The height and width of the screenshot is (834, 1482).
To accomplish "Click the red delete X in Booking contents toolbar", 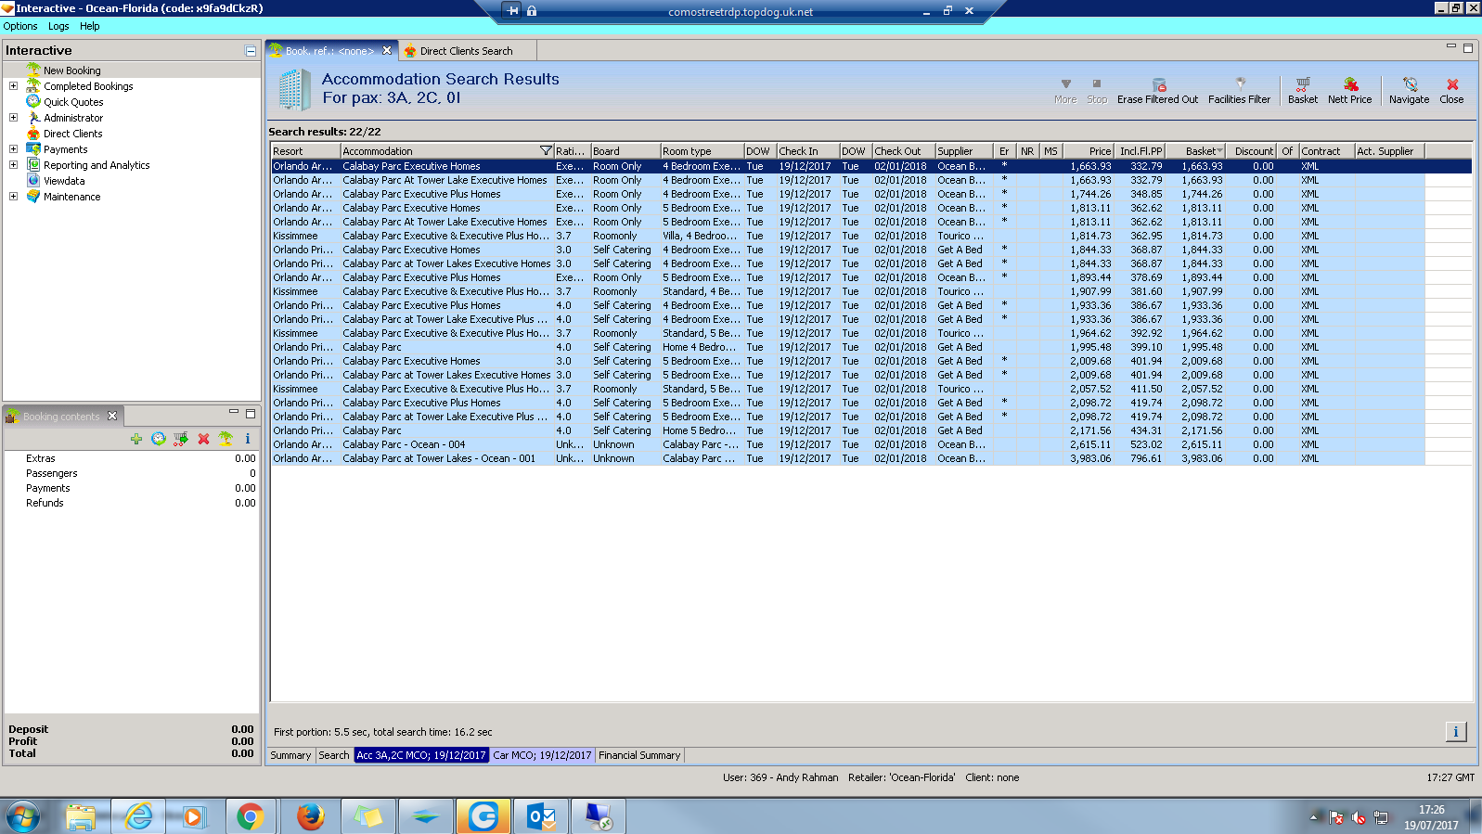I will (203, 439).
